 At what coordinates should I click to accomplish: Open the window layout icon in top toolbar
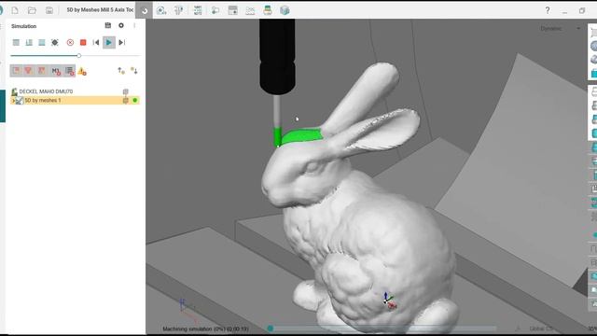[x=232, y=10]
